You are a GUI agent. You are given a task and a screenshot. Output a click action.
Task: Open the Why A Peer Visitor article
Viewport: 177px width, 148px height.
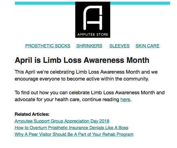coord(74,134)
